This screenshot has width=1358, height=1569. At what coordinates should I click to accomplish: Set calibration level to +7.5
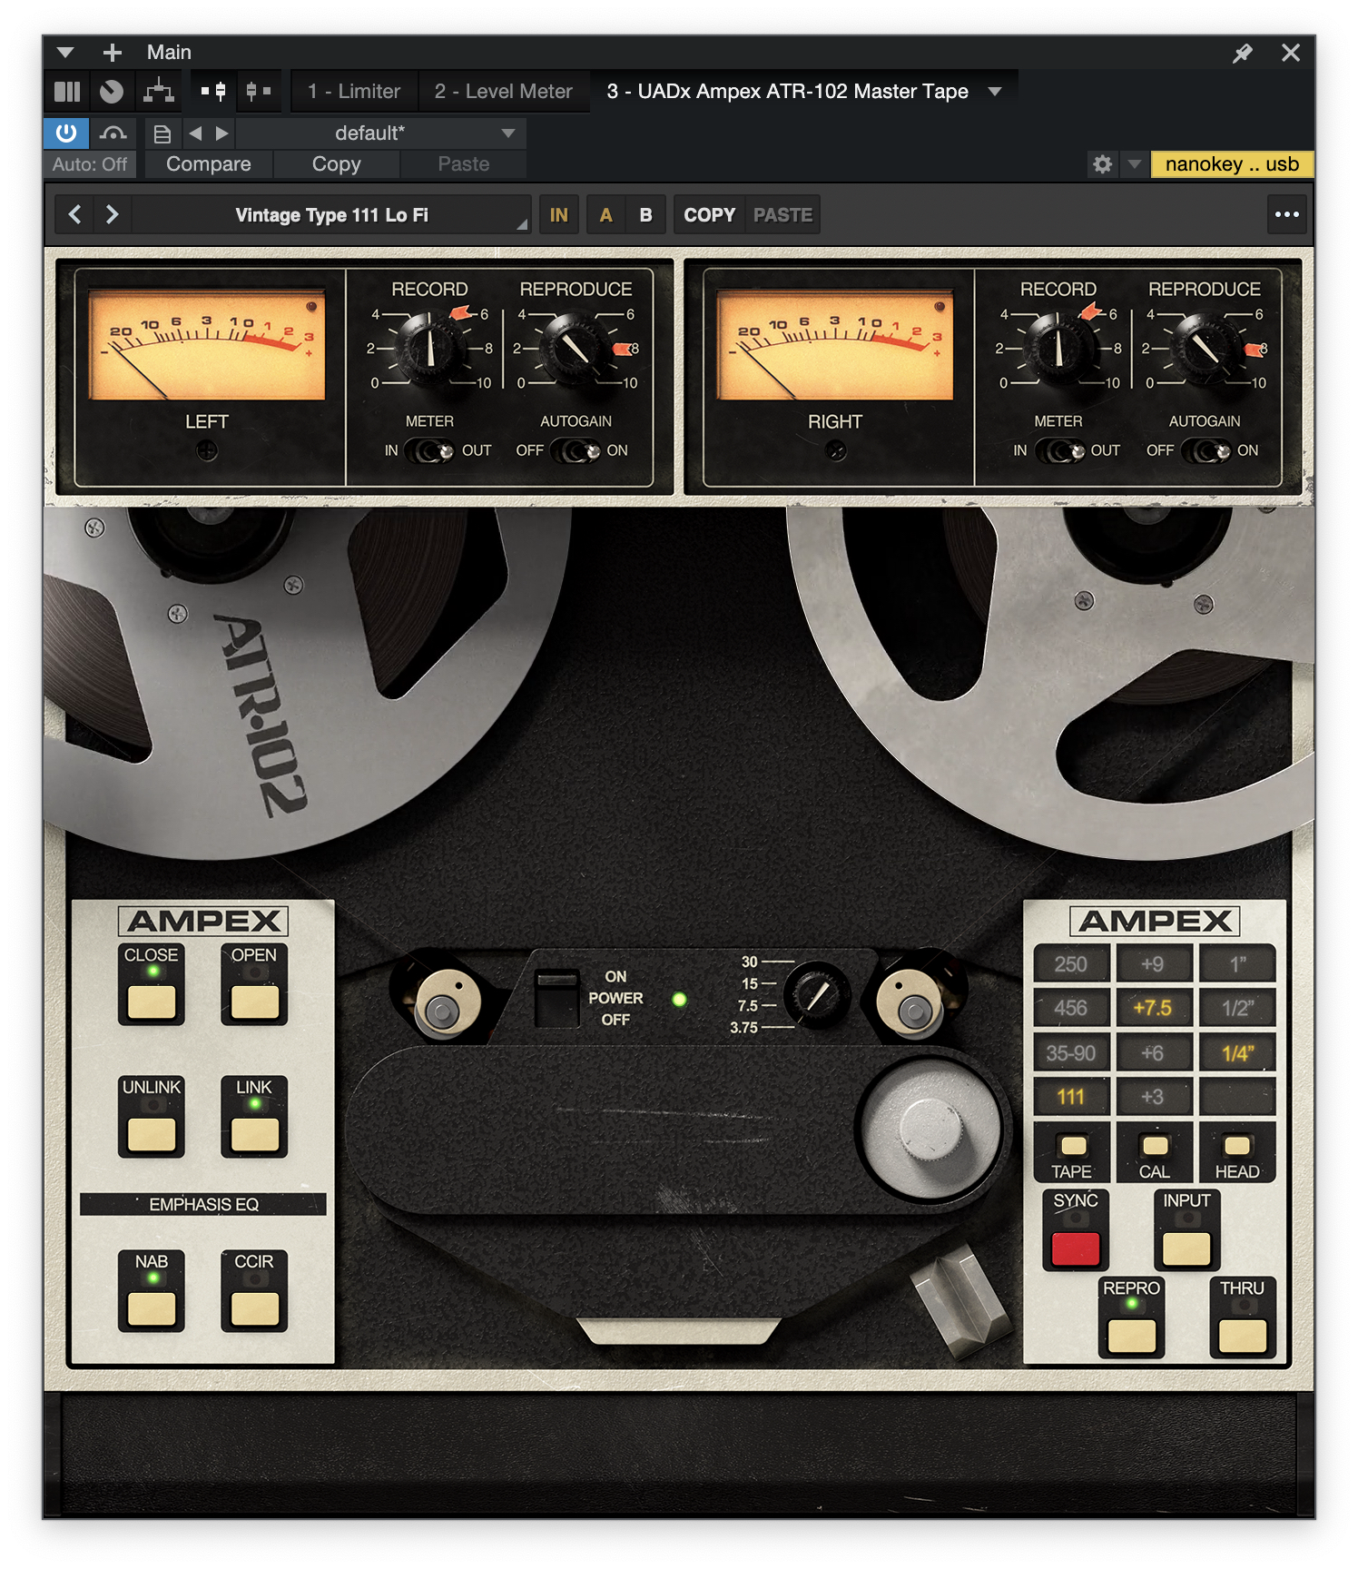pos(1153,1009)
